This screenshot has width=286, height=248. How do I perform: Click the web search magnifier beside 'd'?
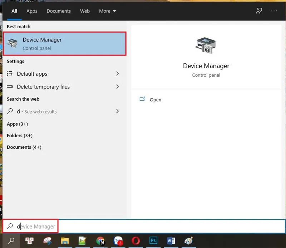point(10,111)
